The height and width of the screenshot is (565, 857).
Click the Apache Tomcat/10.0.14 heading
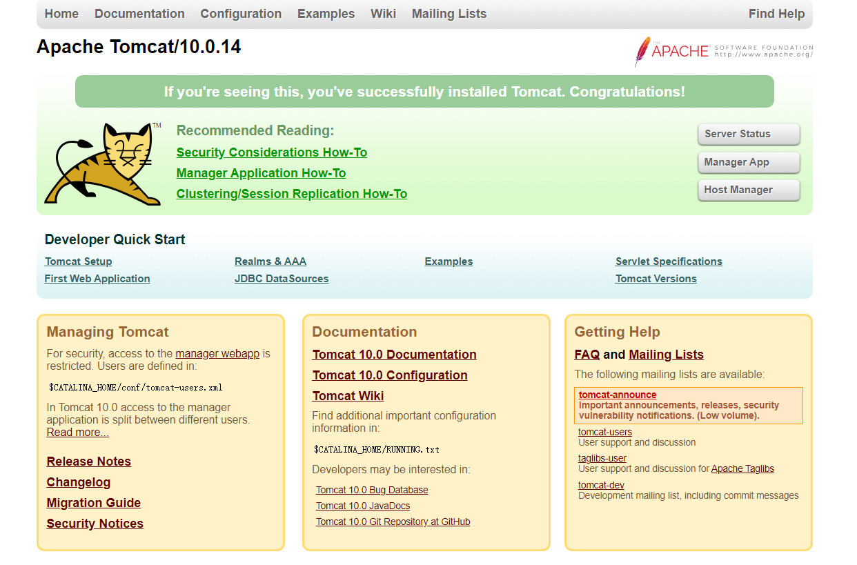point(139,47)
